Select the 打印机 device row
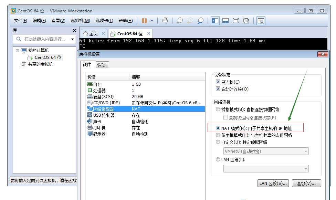This screenshot has height=200, width=336. [x=146, y=128]
